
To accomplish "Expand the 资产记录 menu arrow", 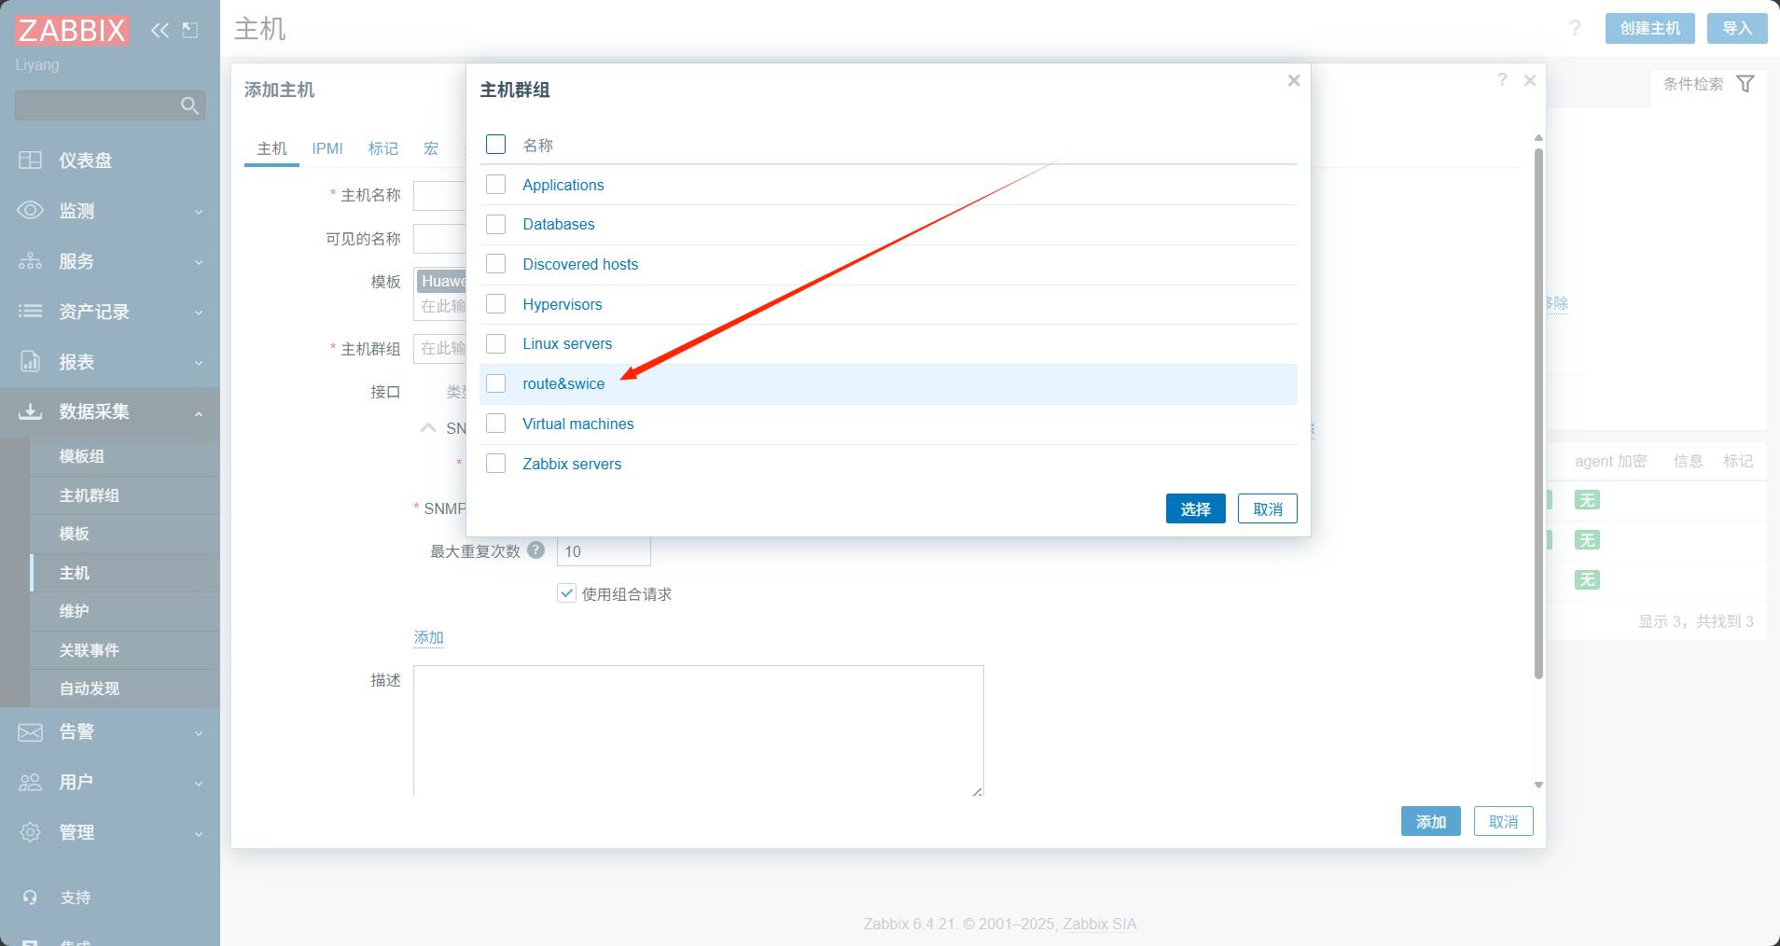I will click(x=199, y=313).
